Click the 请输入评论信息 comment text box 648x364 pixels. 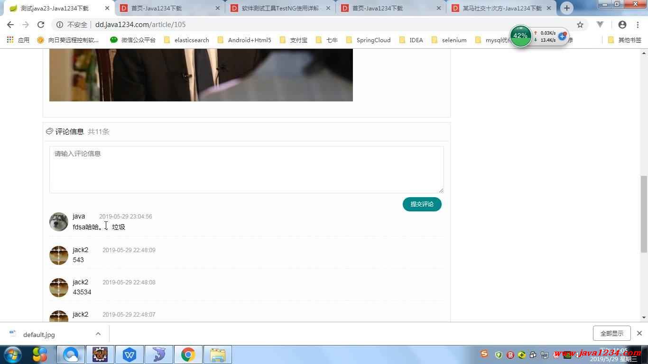246,169
